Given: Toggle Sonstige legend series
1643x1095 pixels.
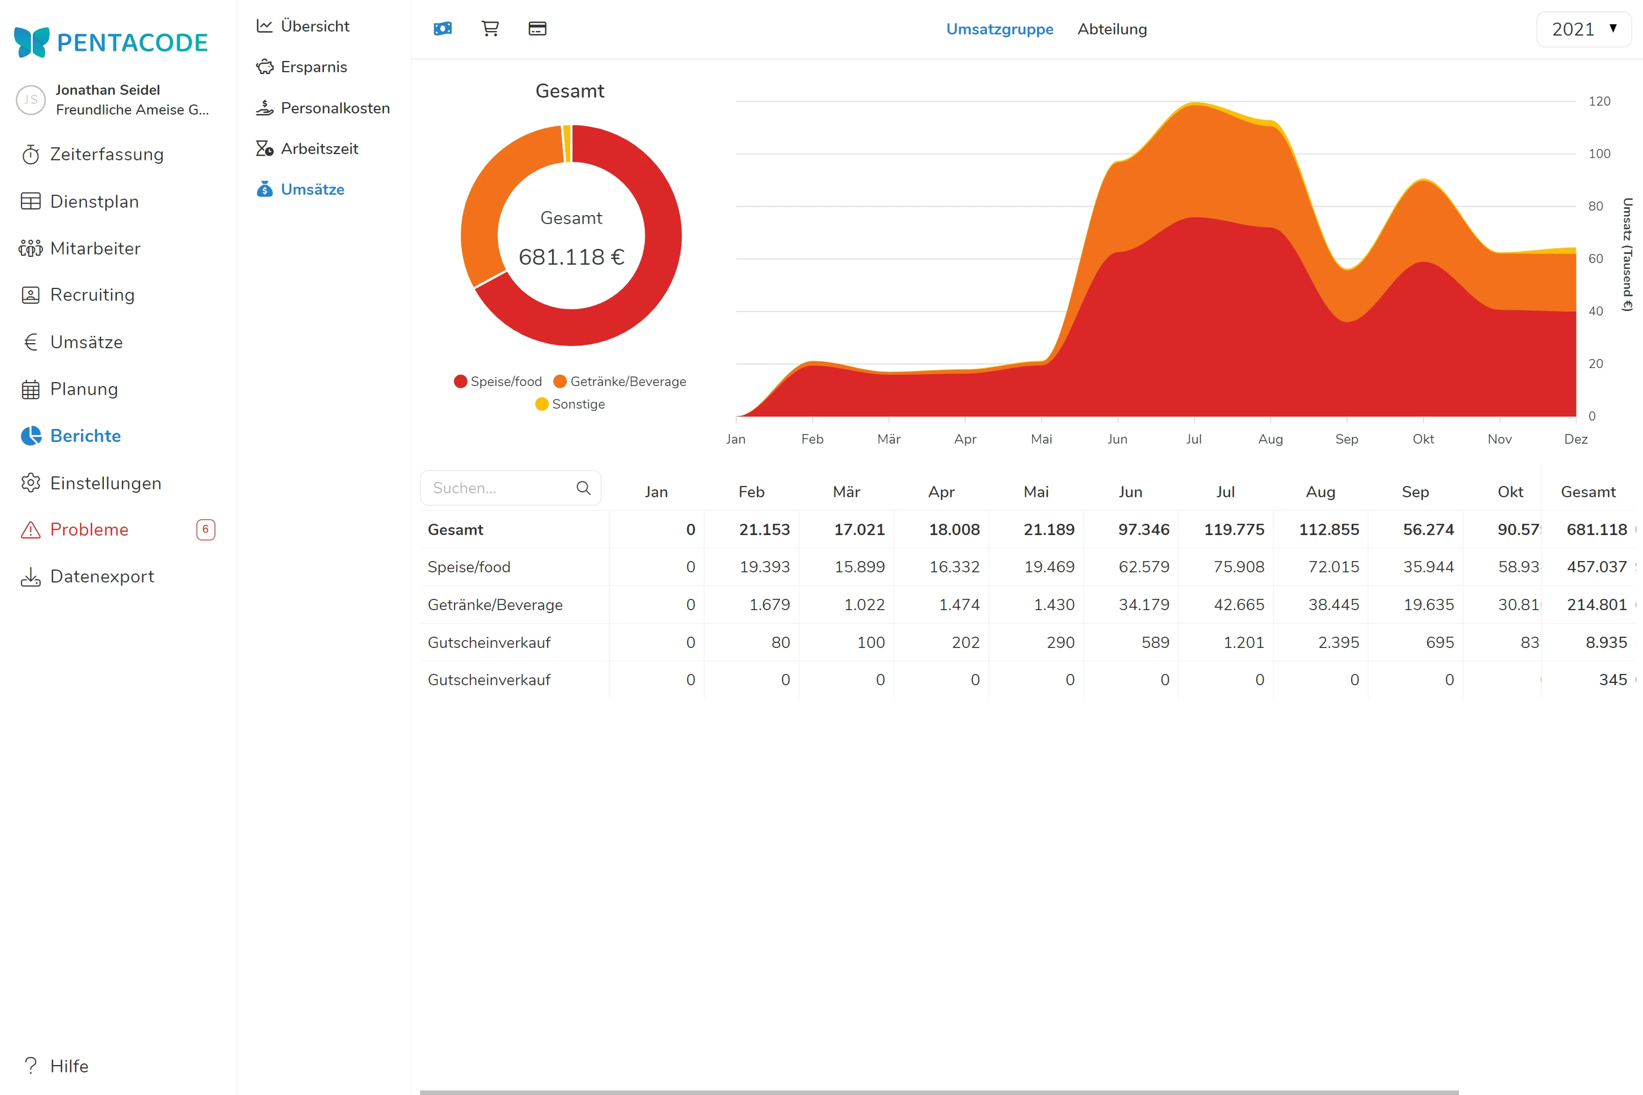Looking at the screenshot, I should (570, 404).
